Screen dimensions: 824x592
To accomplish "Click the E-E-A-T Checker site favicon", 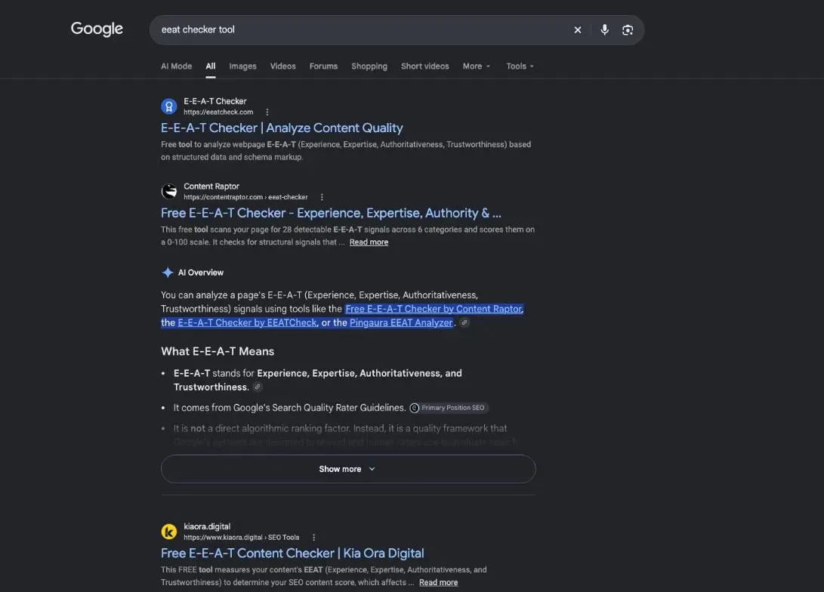I will [168, 106].
